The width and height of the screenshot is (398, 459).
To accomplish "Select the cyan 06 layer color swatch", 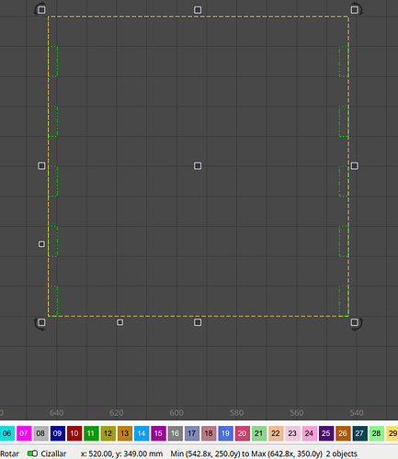I will point(6,433).
